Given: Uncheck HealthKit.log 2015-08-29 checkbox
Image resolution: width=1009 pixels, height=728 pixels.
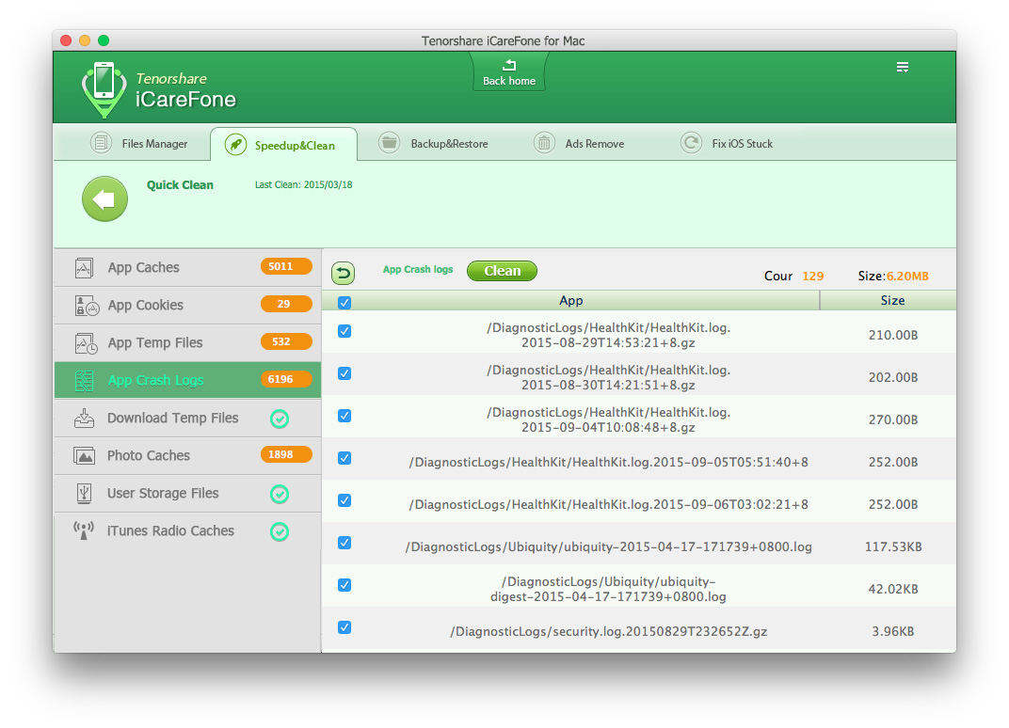Looking at the screenshot, I should pos(344,330).
